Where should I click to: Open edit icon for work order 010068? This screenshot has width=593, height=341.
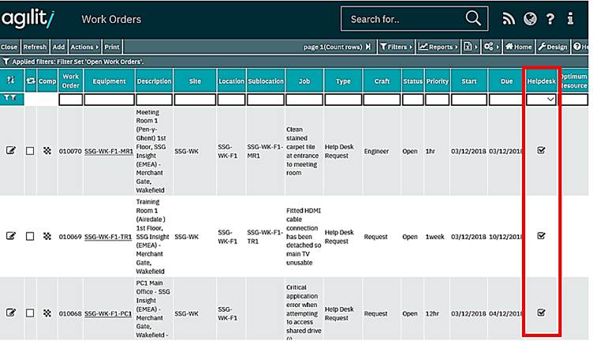(11, 313)
